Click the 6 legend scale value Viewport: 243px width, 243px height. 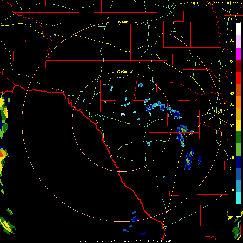[233, 190]
